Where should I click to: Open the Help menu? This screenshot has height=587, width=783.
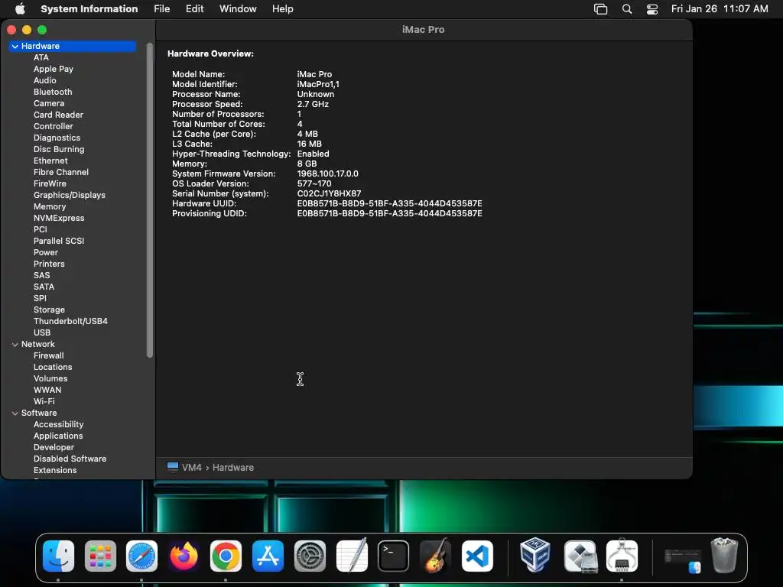(x=283, y=9)
